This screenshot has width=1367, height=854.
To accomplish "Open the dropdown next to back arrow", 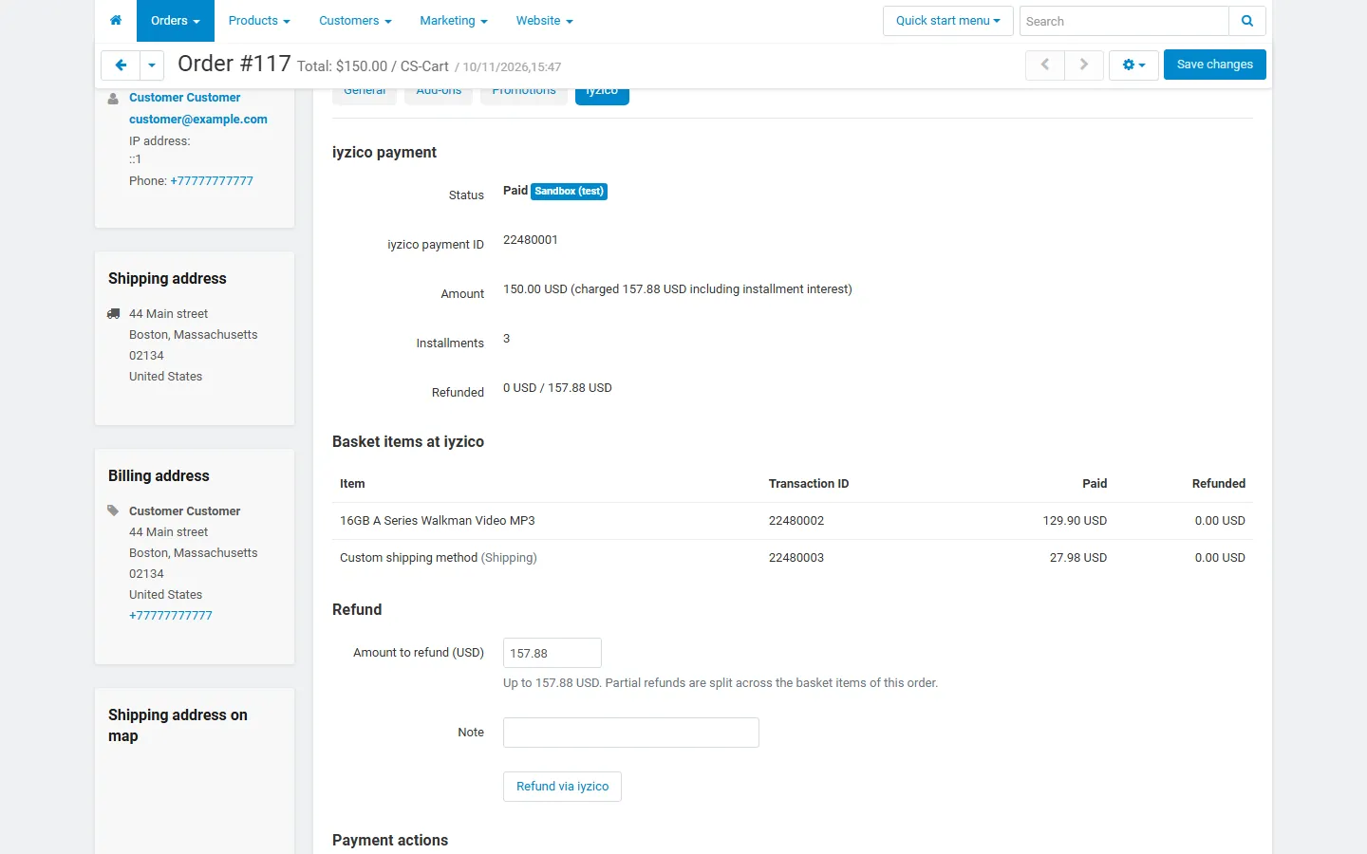I will point(152,65).
